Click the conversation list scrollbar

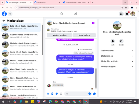pos(43,40)
